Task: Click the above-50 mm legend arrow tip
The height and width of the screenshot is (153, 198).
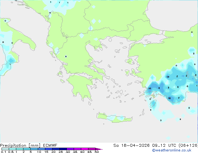Action: [99, 149]
